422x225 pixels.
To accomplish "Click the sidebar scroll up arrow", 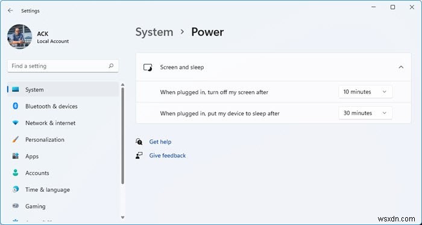I will [123, 85].
